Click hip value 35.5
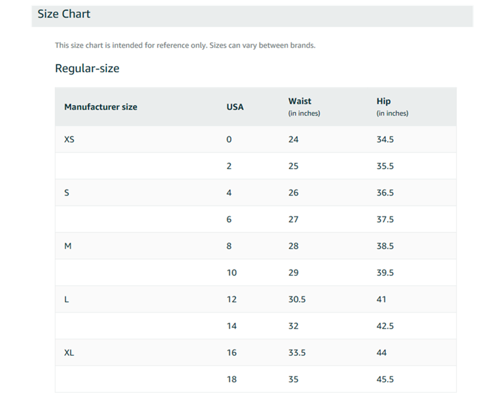 point(385,166)
